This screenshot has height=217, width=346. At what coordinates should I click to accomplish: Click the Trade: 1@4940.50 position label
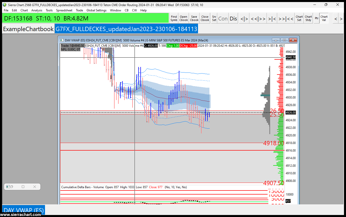coord(73,46)
